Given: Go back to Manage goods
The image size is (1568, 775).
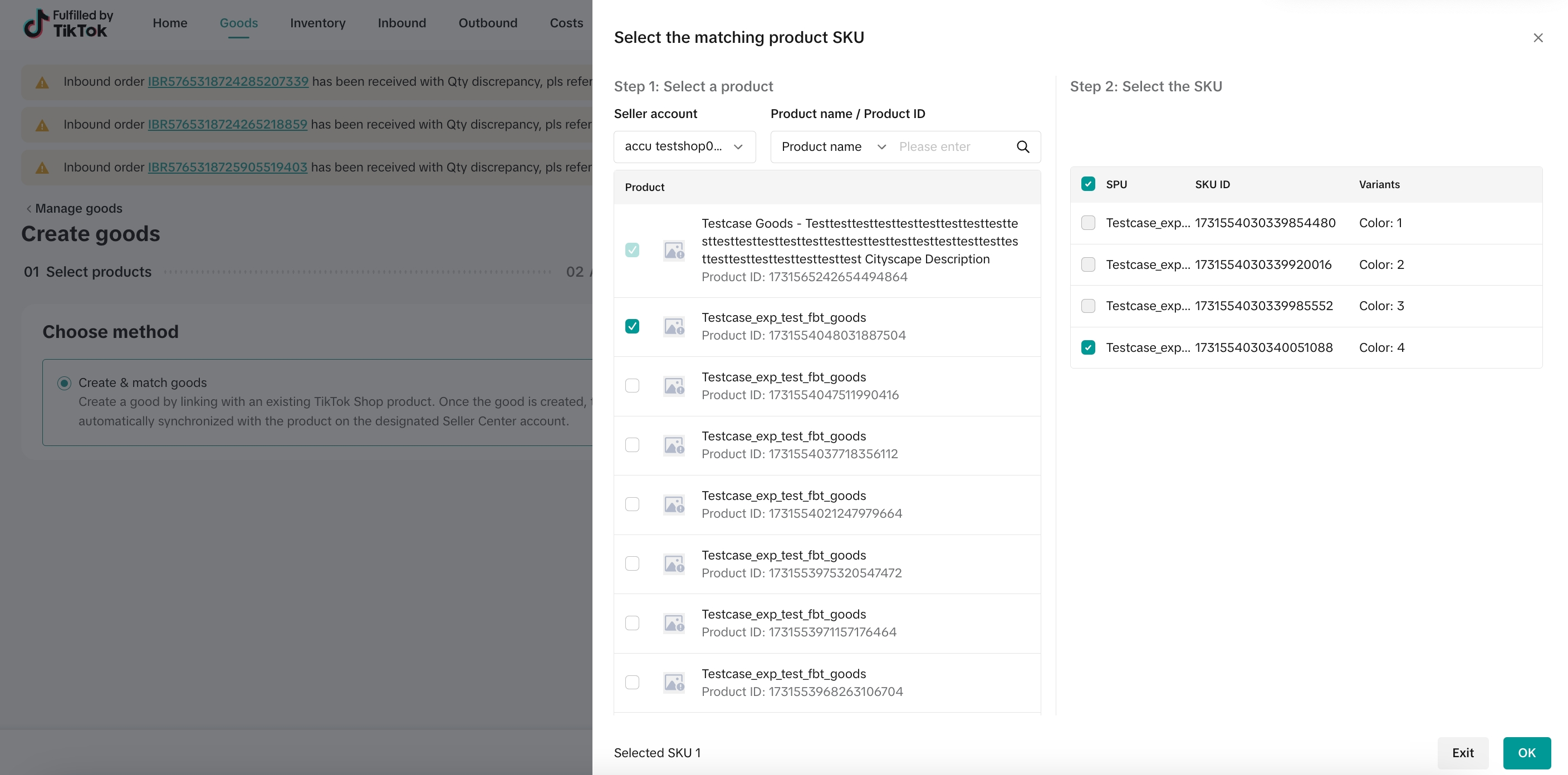Looking at the screenshot, I should (73, 208).
